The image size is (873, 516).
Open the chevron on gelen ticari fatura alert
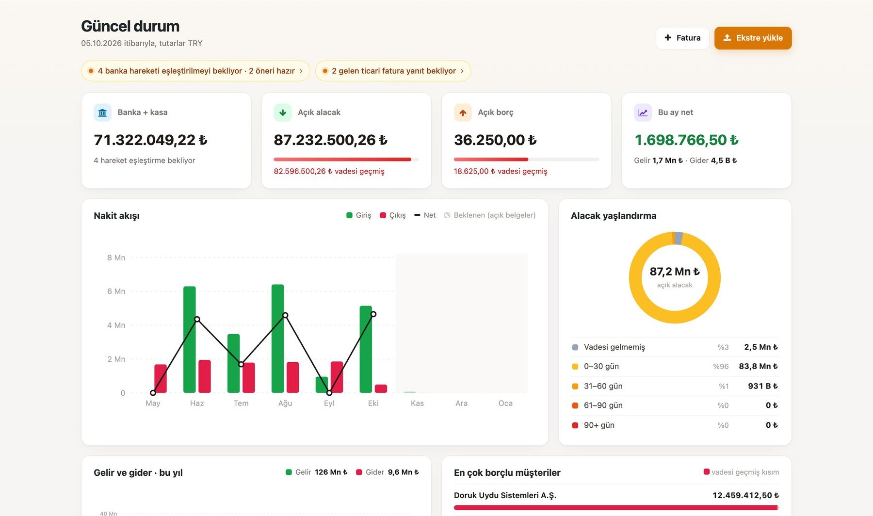point(462,71)
